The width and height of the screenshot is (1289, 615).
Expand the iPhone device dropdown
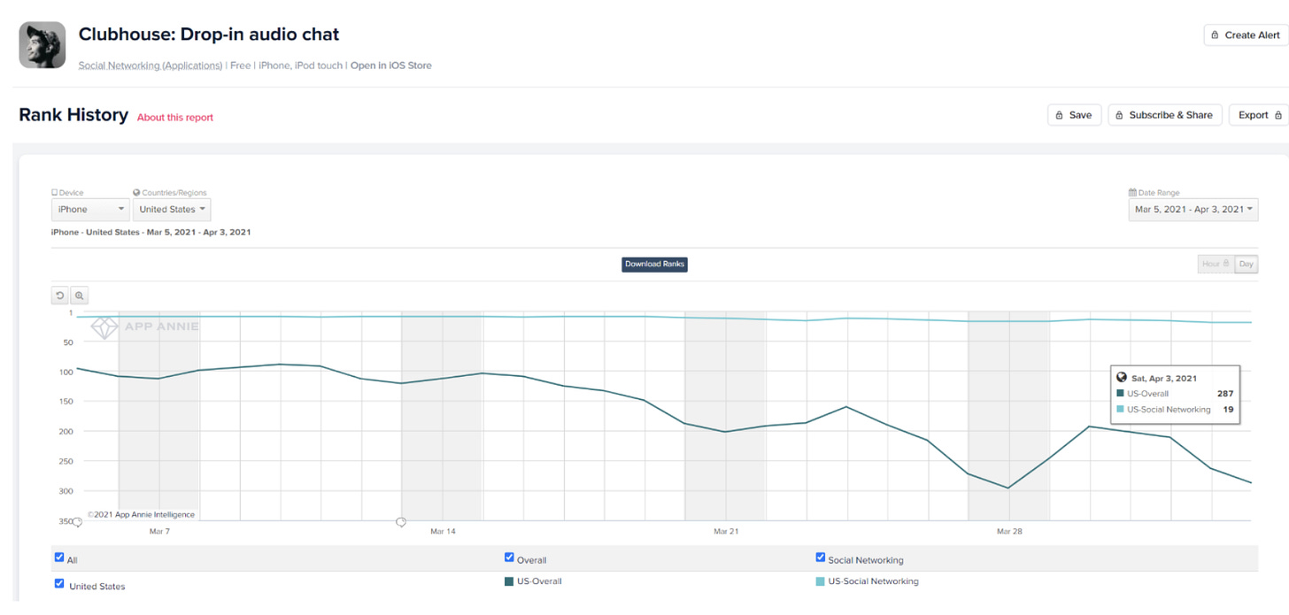tap(90, 210)
